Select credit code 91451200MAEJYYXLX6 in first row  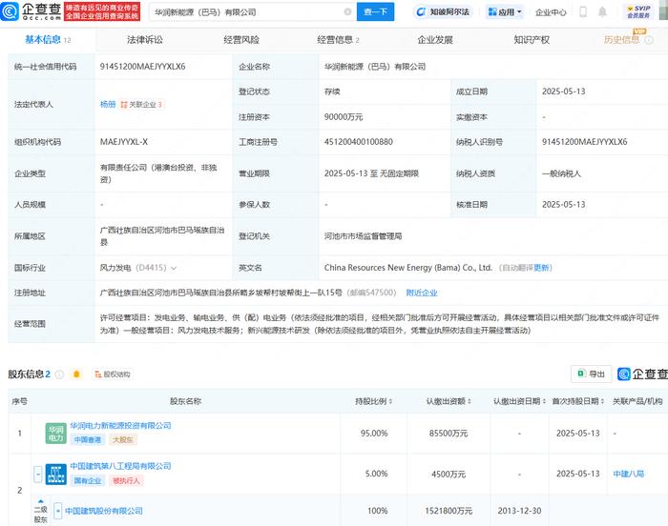coord(142,67)
